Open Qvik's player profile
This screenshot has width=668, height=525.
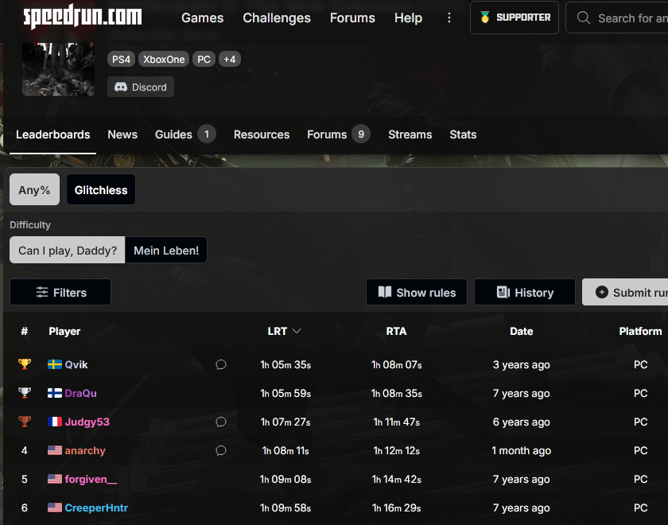point(76,365)
